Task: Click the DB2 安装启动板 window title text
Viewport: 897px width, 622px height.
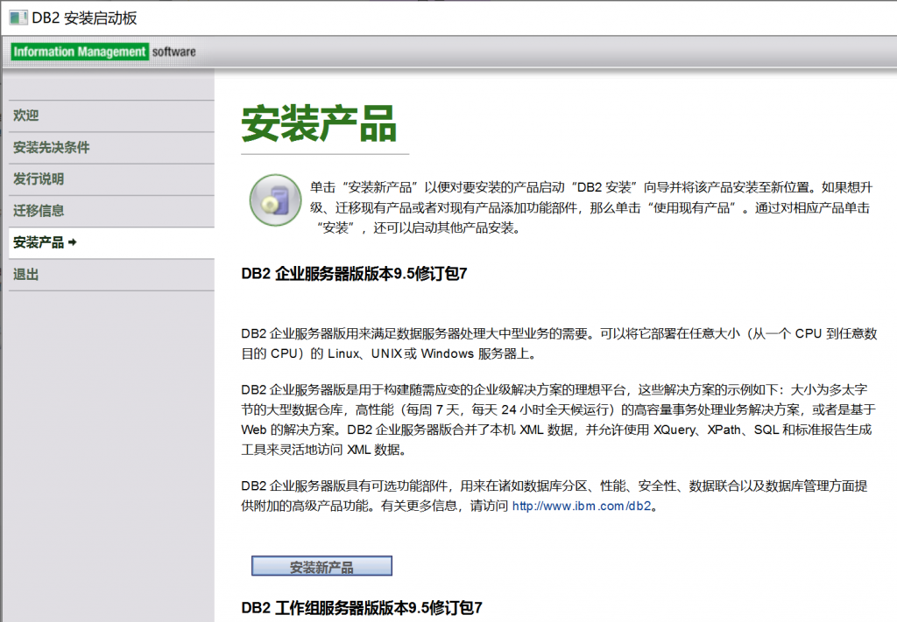Action: tap(84, 17)
